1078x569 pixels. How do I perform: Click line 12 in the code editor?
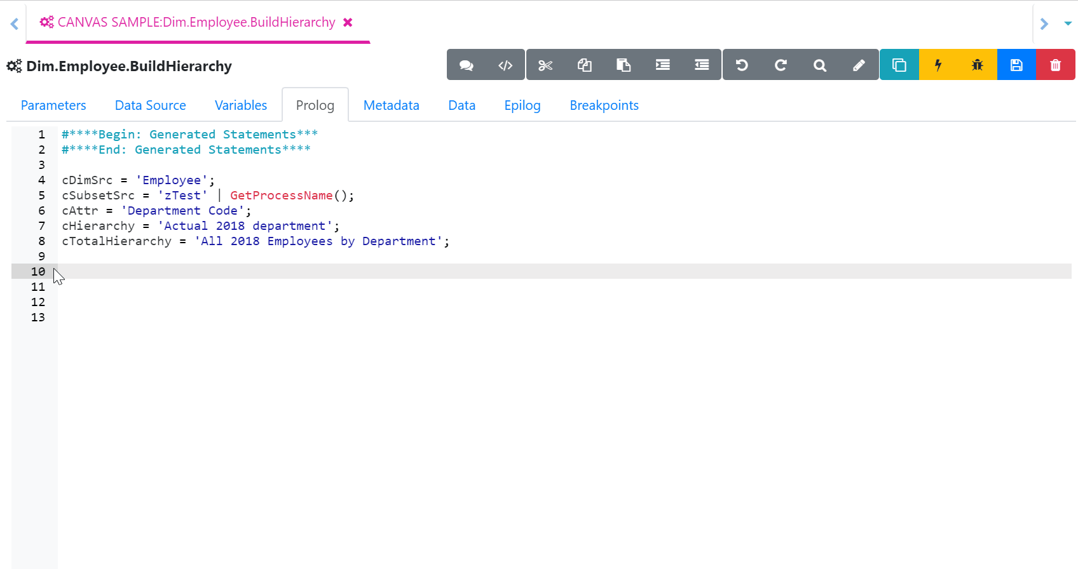254,302
